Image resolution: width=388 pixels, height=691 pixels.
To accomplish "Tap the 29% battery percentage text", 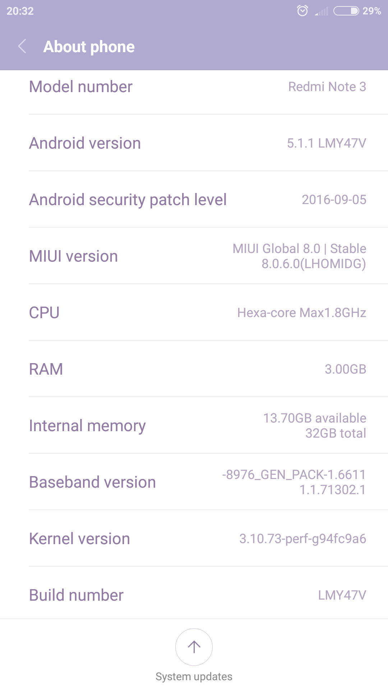I will click(371, 11).
